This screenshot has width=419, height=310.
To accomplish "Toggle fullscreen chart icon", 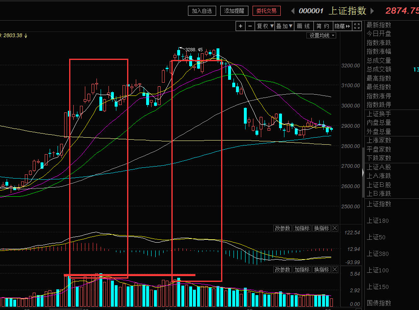I will tap(357, 26).
